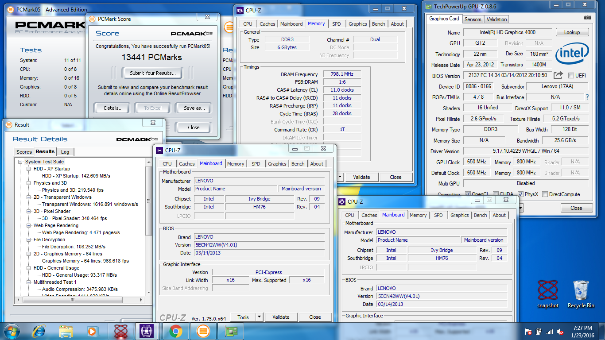Click the PCMark Score title bar orange icon
605x340 pixels.
[x=92, y=19]
